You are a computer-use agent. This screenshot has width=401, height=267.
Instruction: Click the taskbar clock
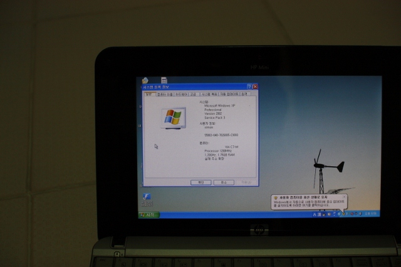pyautogui.click(x=370, y=214)
